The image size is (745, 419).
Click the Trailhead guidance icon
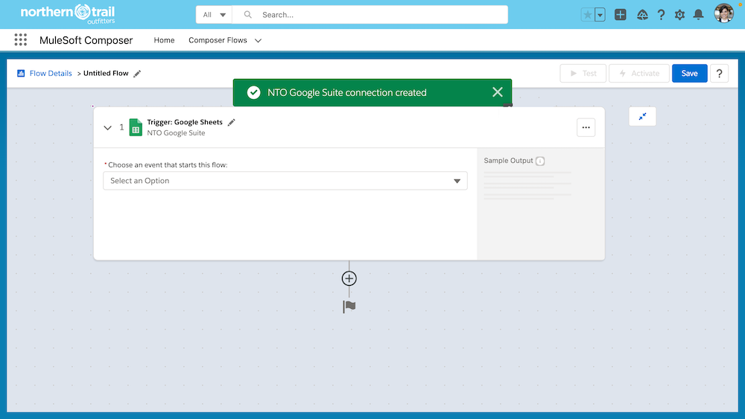642,15
